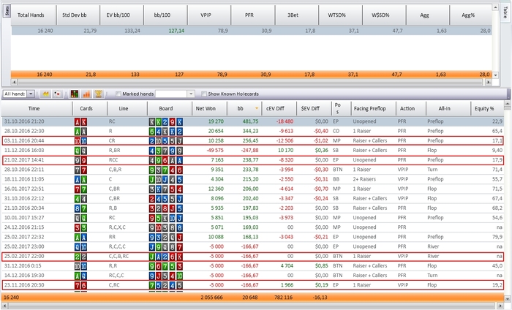Open the colored hand matrix grid icon
This screenshot has height=310, width=512.
click(x=75, y=94)
